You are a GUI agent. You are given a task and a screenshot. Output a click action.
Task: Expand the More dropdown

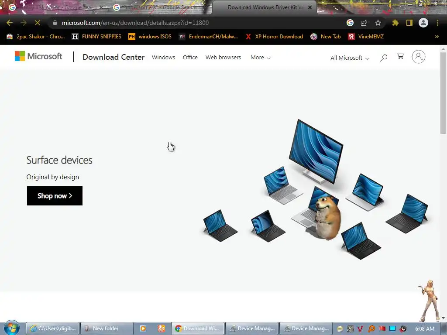click(x=260, y=58)
